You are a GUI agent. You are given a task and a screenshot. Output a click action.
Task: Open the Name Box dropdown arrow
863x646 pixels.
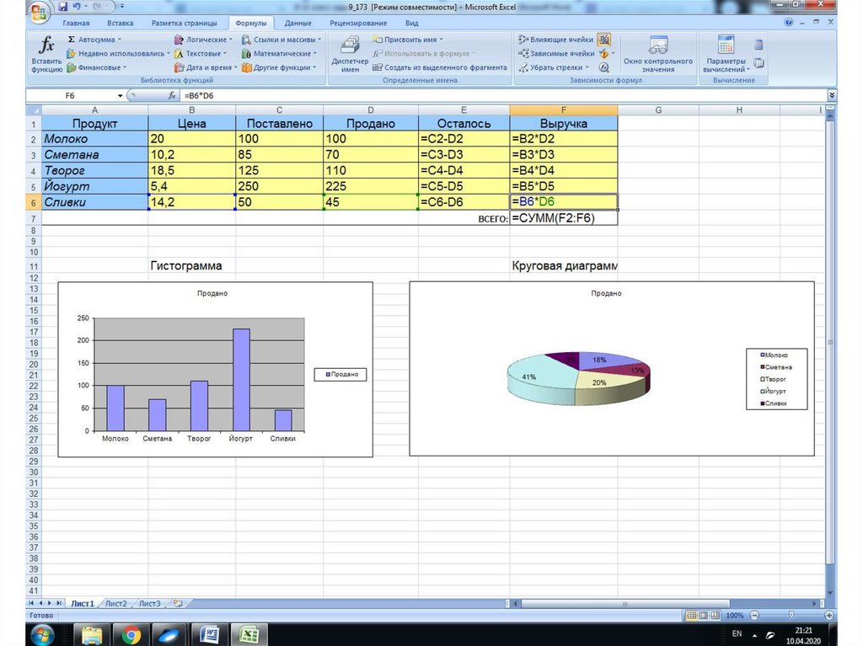pos(120,96)
